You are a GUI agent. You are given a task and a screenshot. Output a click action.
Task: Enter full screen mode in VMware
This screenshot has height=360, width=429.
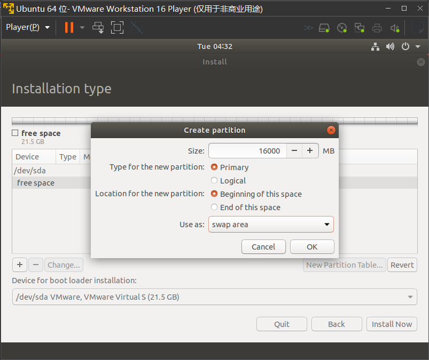point(117,27)
